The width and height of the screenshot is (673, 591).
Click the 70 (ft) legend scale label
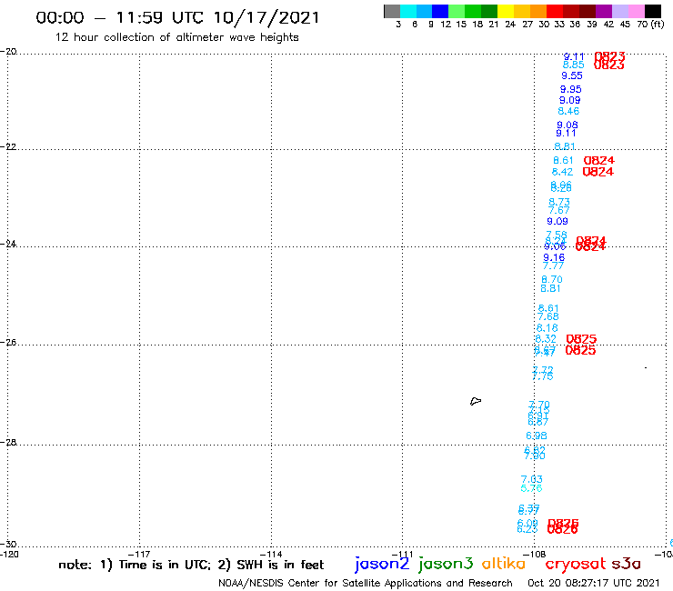click(650, 25)
